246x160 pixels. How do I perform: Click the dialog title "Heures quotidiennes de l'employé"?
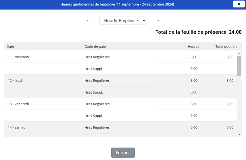[x=117, y=4]
